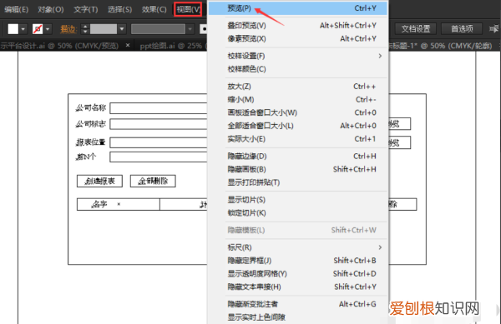The image size is (501, 324).
Task: Select 锁定切片(K) entry
Action: (x=297, y=213)
